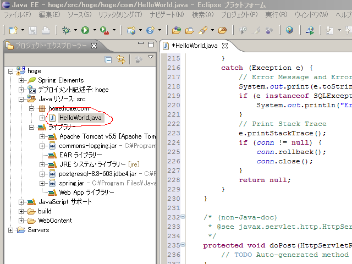Open the 検索(A) menu
Image resolution: width=352 pixels, height=264 pixels.
(202, 14)
